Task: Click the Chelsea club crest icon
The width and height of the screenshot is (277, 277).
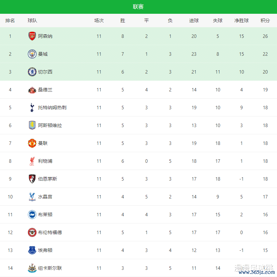Action: point(32,72)
